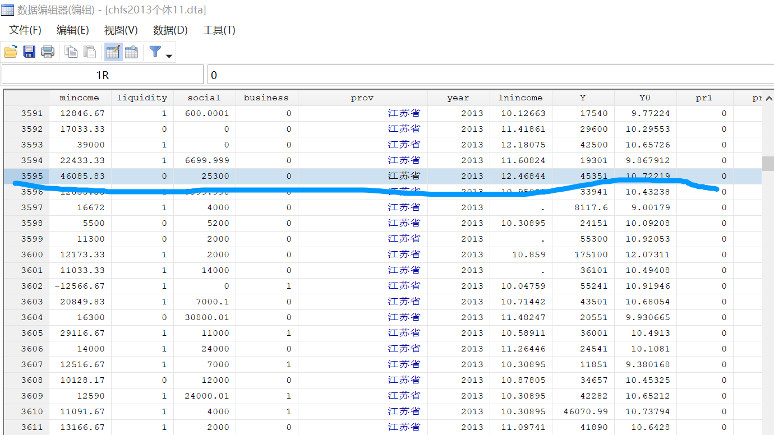The image size is (774, 435).
Task: Open a dataset with the folder icon
Action: (11, 52)
